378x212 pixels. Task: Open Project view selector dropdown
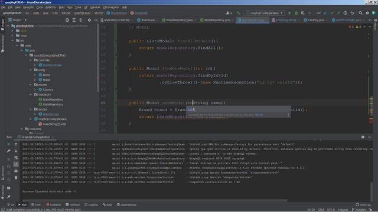point(17,20)
